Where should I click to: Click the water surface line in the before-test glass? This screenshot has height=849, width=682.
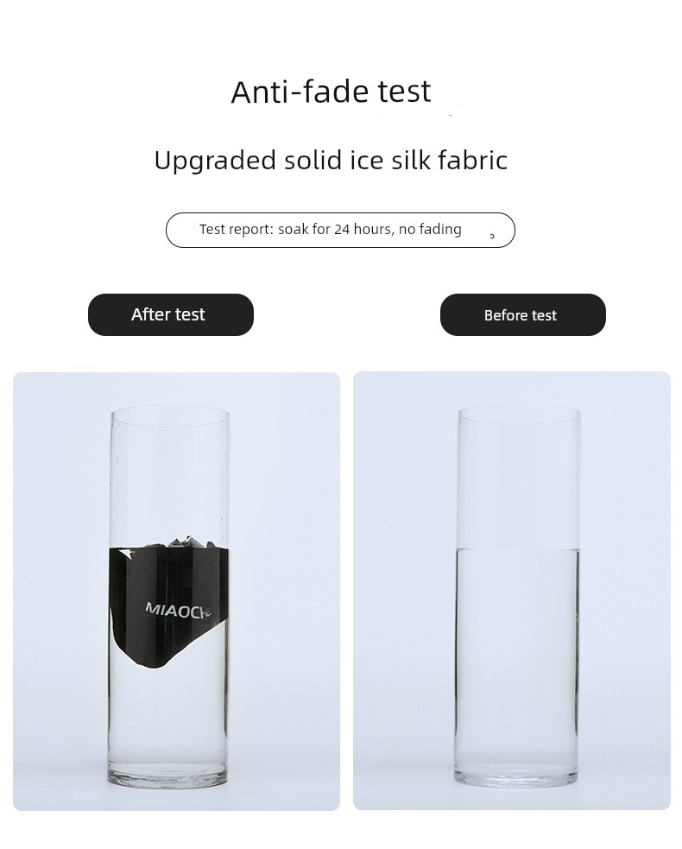coord(517,550)
